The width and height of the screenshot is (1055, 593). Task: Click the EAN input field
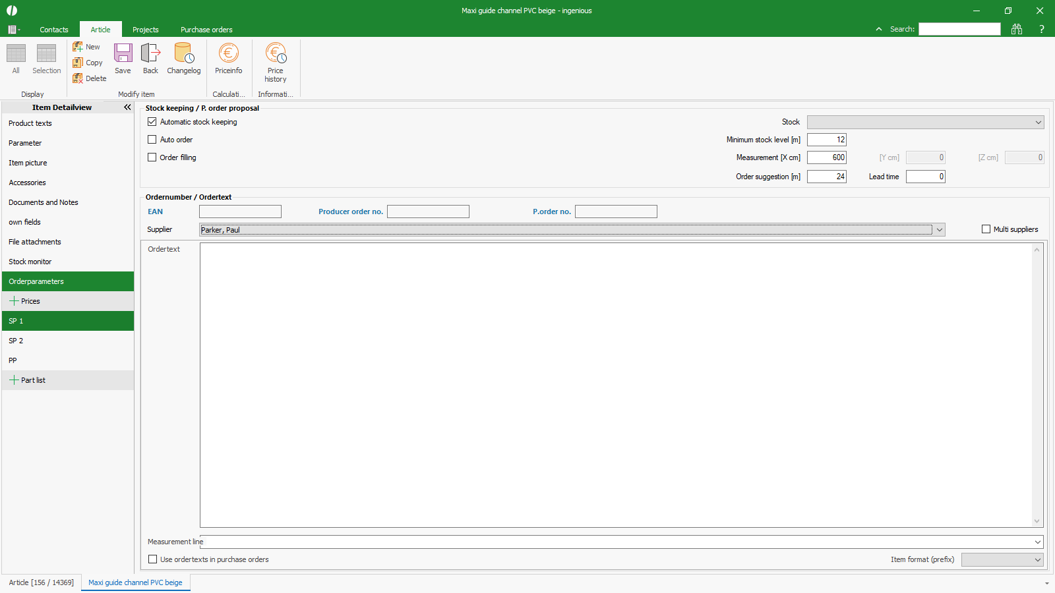tap(240, 212)
